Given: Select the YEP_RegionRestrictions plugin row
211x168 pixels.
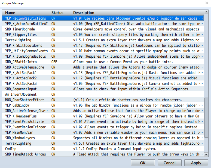Looking at the screenshot, I should click(103, 18).
